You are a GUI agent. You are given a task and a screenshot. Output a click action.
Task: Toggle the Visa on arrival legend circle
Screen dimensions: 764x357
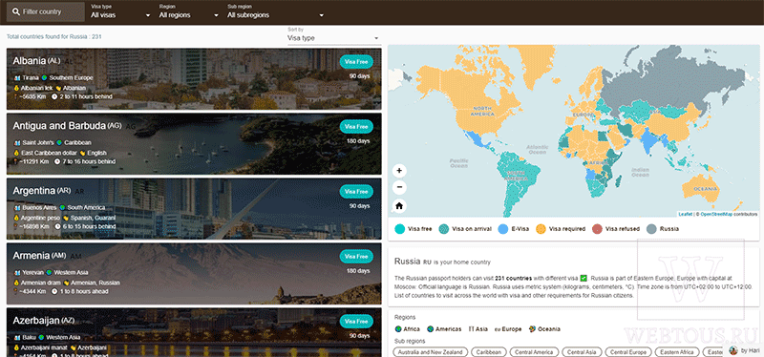pos(444,229)
